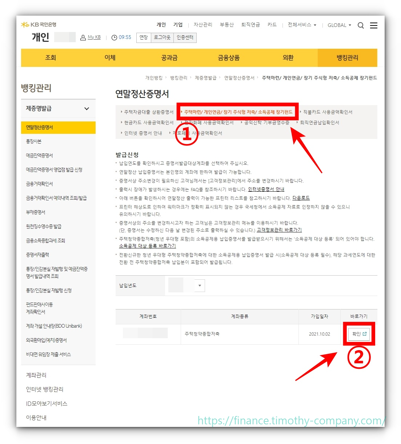This screenshot has width=401, height=444.
Task: Click the session timer clock icon
Action: pos(114,37)
